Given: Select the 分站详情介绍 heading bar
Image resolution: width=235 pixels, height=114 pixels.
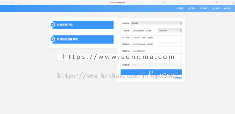Looking at the screenshot, I should click(x=83, y=25).
